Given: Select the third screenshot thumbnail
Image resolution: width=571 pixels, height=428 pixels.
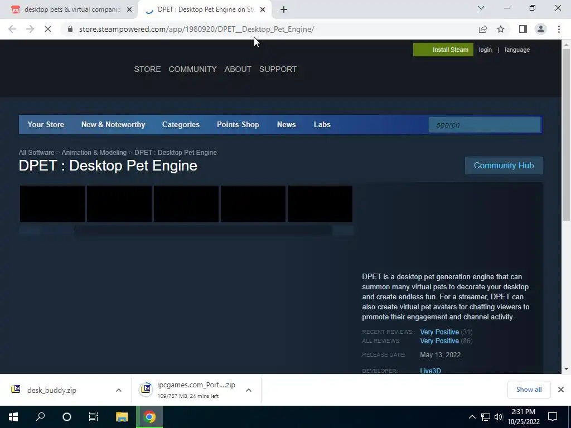Looking at the screenshot, I should click(186, 203).
